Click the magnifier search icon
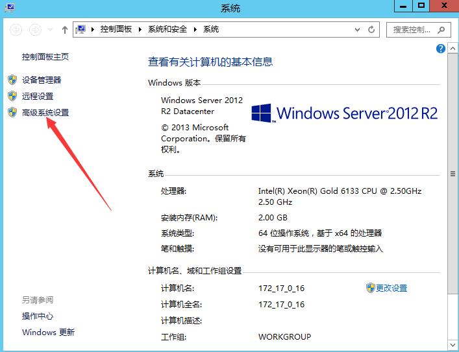 [x=441, y=30]
